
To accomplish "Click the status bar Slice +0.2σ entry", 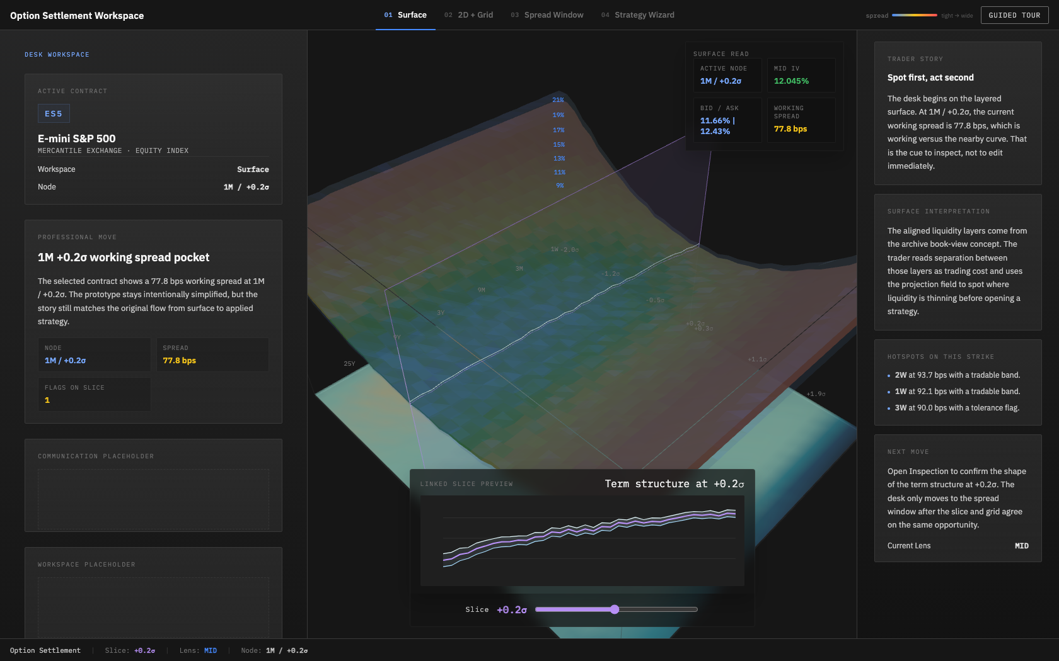I will click(130, 650).
